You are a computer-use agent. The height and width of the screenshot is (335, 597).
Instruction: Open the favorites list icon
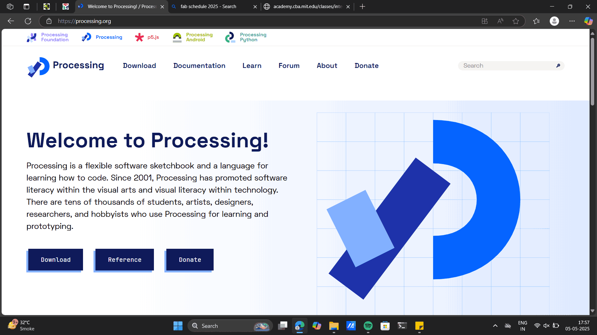click(x=536, y=21)
